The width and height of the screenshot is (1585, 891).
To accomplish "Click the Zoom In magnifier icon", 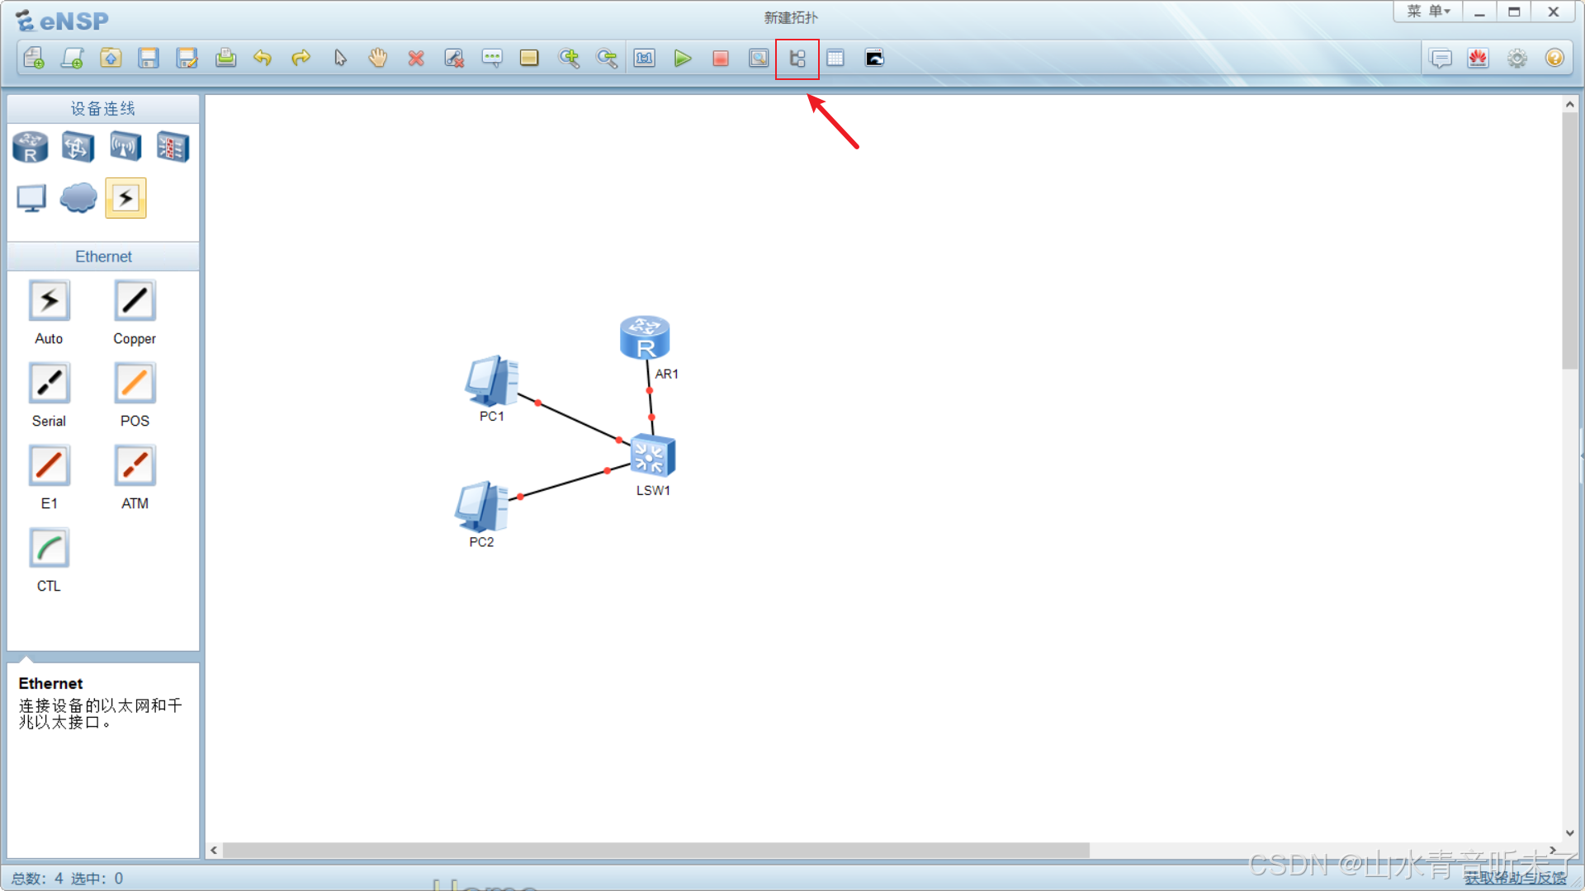I will pyautogui.click(x=568, y=59).
